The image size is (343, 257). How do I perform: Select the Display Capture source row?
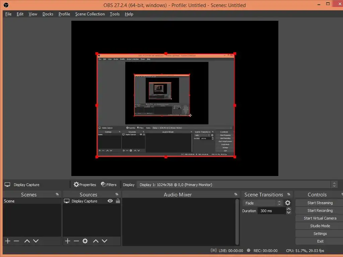[92, 201]
